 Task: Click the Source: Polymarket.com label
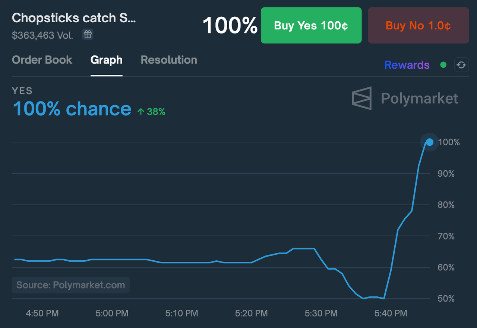click(x=71, y=285)
